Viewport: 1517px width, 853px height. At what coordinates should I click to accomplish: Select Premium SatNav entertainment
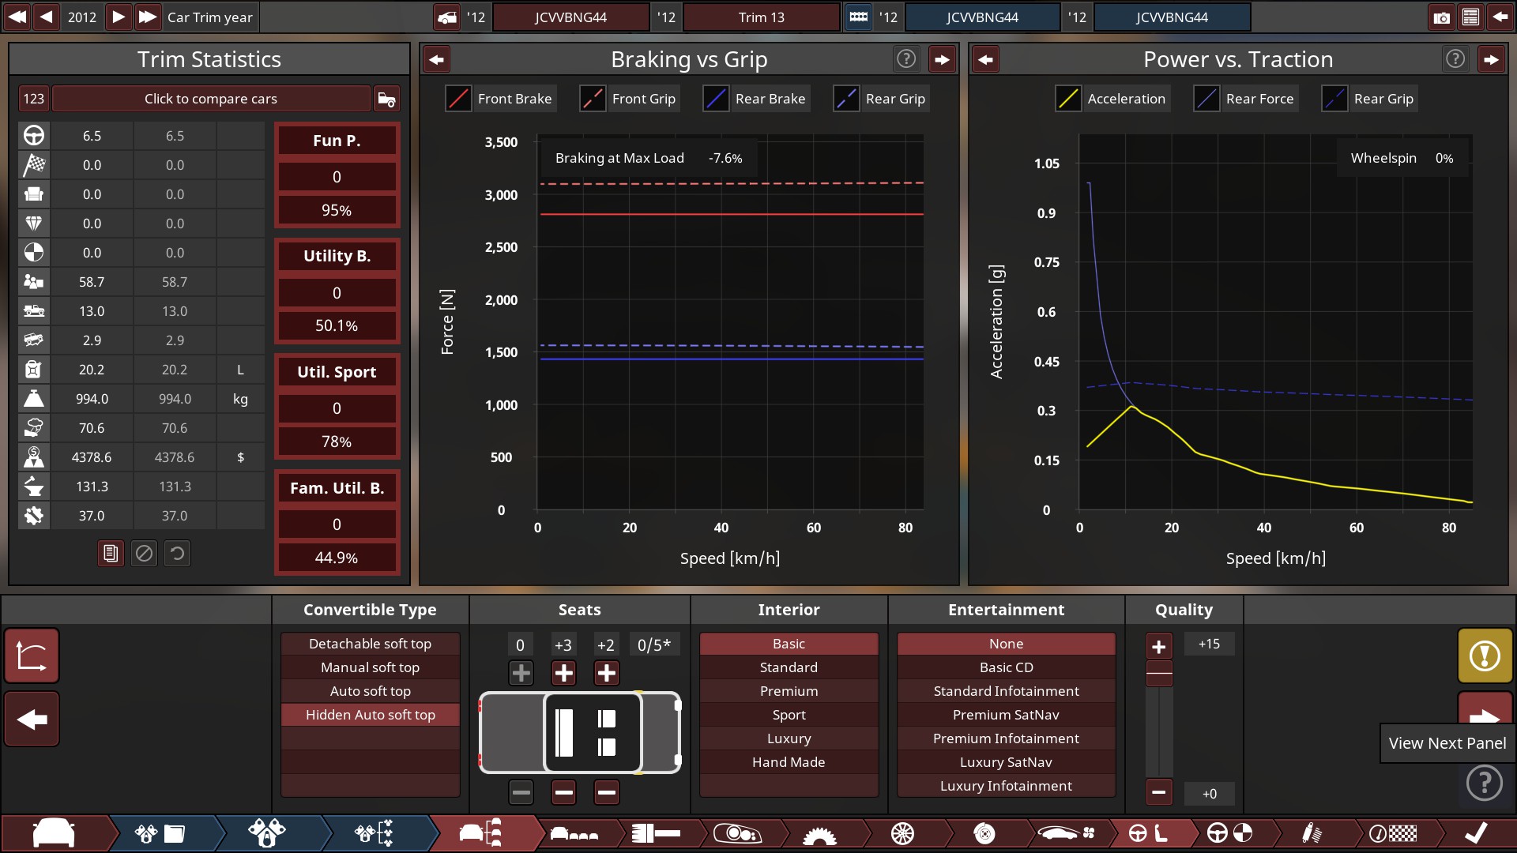(x=1006, y=715)
